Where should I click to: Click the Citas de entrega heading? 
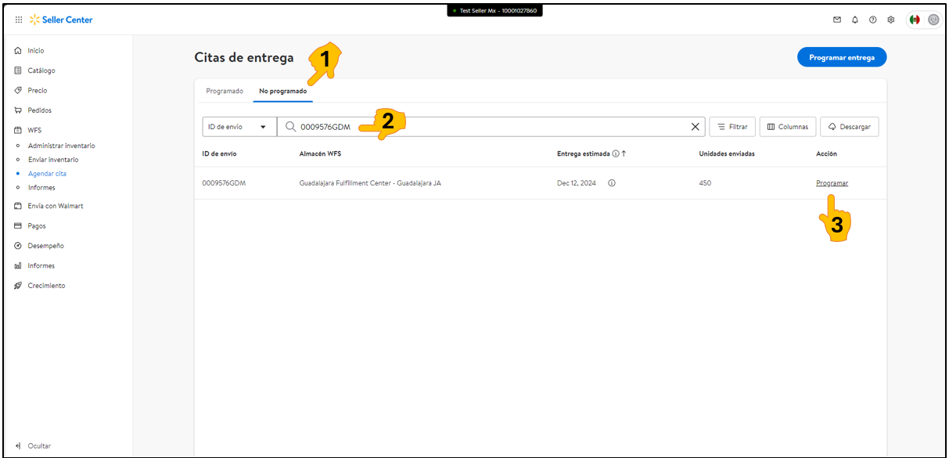[244, 57]
